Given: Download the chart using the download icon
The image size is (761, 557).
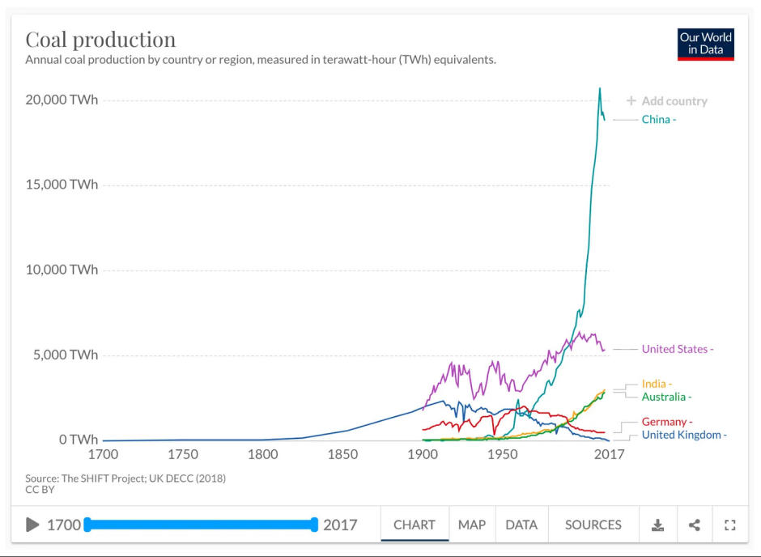Looking at the screenshot, I should tap(657, 525).
